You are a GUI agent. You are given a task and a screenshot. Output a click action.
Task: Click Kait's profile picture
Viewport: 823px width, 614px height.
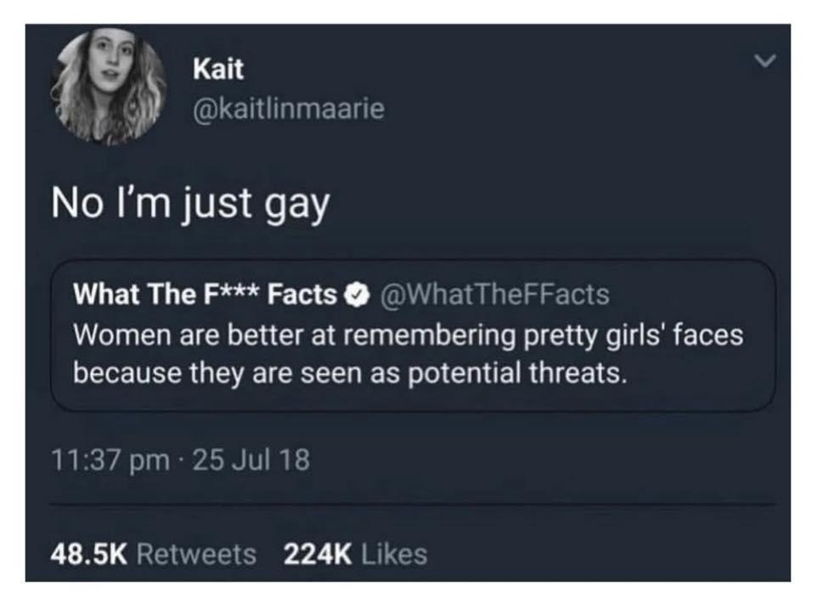coord(109,87)
